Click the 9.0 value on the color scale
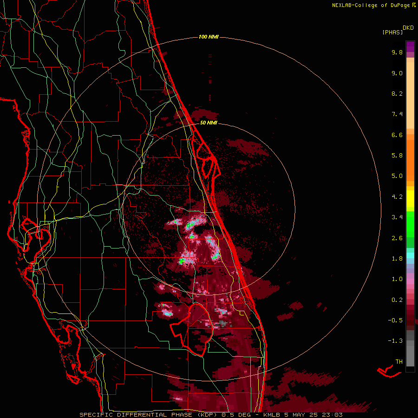 coord(397,73)
